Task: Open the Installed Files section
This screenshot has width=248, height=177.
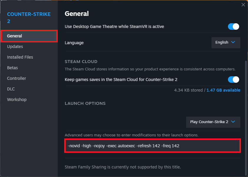Action: tap(20, 57)
